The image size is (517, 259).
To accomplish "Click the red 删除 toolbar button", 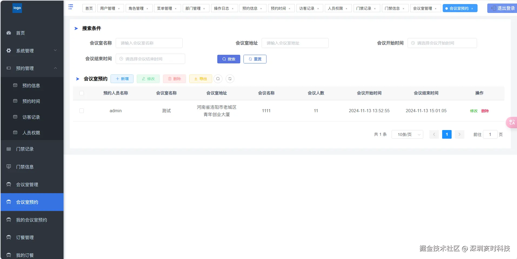I will point(174,79).
